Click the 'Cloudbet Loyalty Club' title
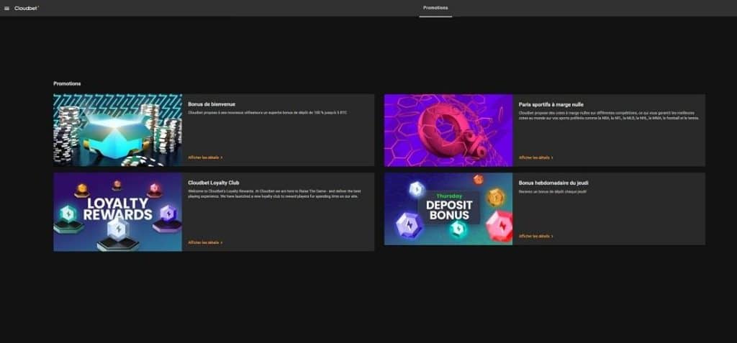 [214, 183]
